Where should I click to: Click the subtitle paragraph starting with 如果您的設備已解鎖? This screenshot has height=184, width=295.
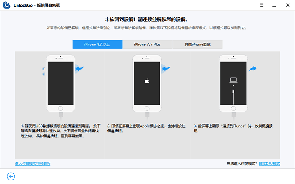[x=147, y=28]
